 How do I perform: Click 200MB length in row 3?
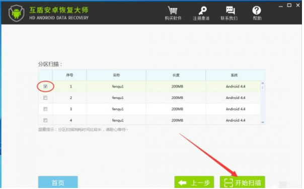tap(177, 109)
